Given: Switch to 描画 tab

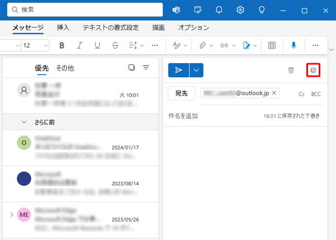Looking at the screenshot, I should 158,27.
